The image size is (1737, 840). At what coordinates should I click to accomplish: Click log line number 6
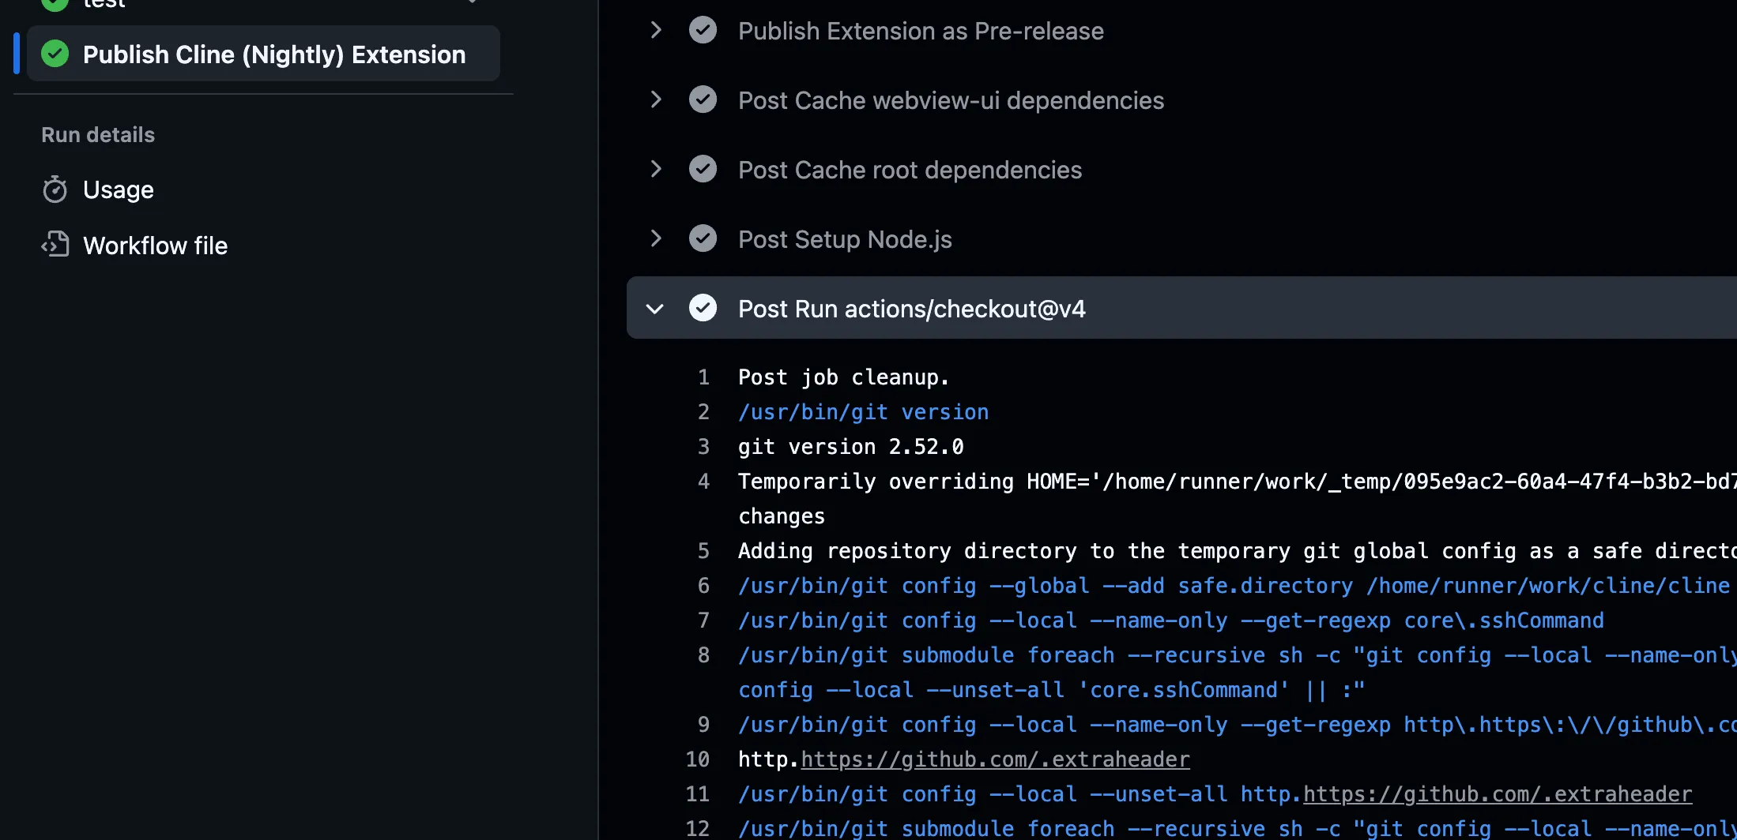703,586
